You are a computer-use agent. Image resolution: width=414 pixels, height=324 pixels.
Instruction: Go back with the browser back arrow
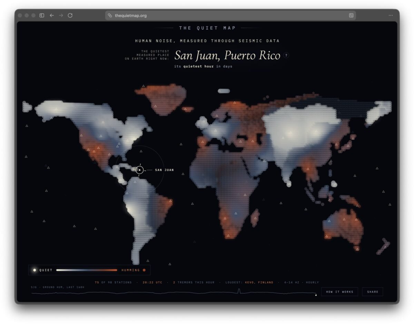[52, 15]
